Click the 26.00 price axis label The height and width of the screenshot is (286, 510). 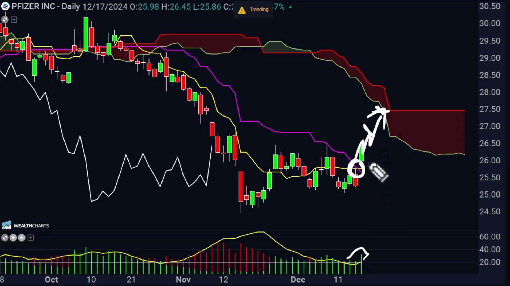pos(490,160)
